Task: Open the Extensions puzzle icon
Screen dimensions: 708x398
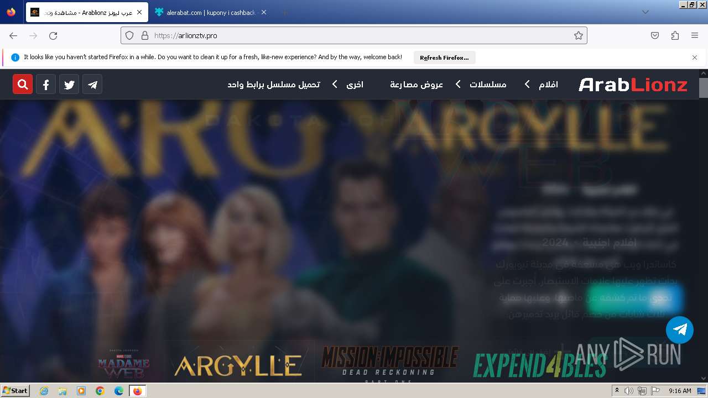Action: (675, 35)
